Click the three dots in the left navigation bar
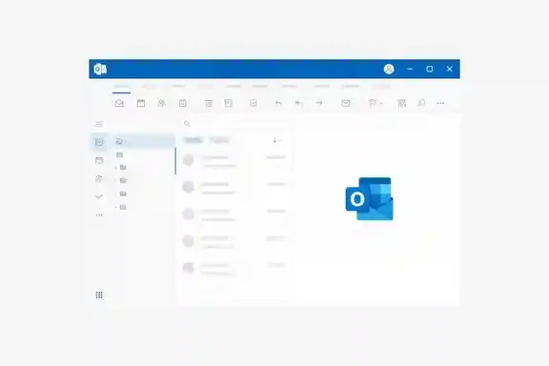The image size is (549, 366). 99,215
